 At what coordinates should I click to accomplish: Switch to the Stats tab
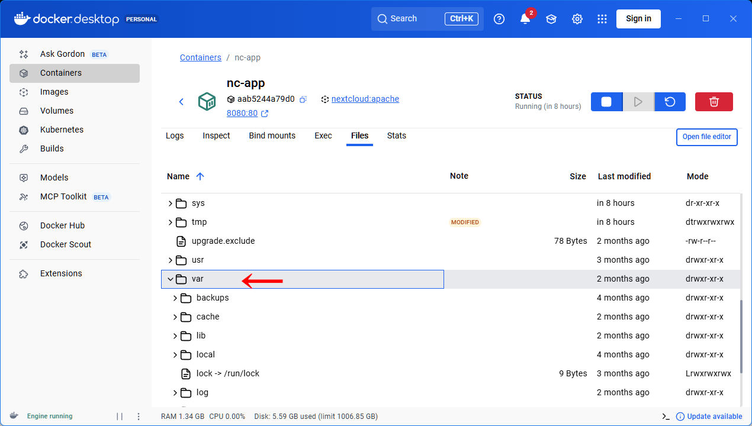click(396, 135)
